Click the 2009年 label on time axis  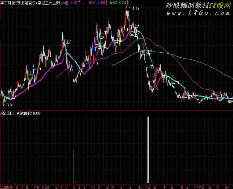click(6, 187)
